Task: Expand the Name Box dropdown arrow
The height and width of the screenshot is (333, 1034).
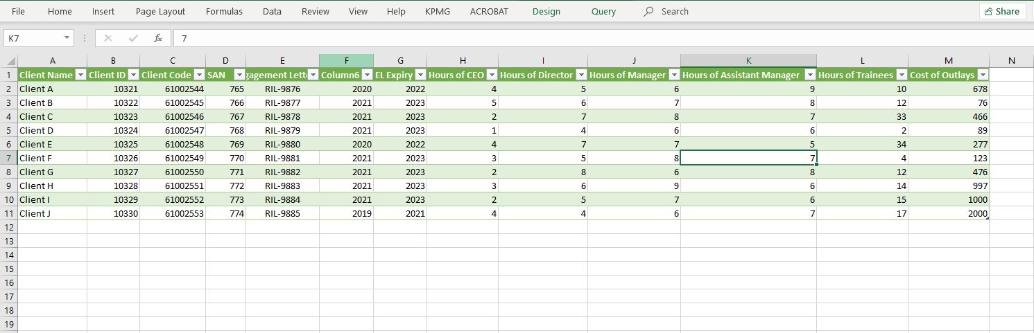Action: [67, 38]
